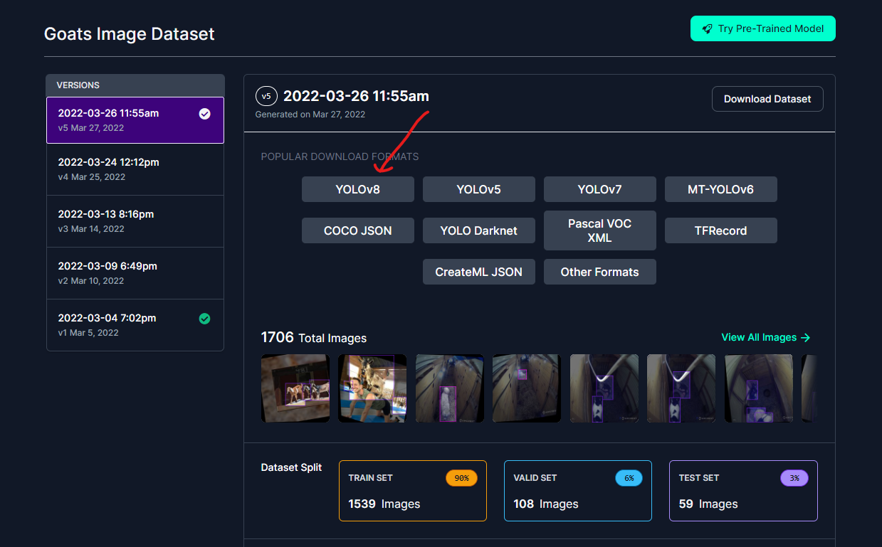Switch to version 2022-03-04 7:02pm
Image resolution: width=882 pixels, height=547 pixels.
pyautogui.click(x=135, y=325)
